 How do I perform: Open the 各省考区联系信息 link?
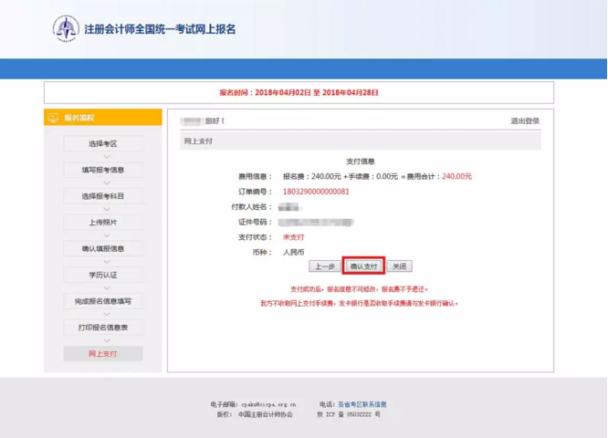coord(362,403)
